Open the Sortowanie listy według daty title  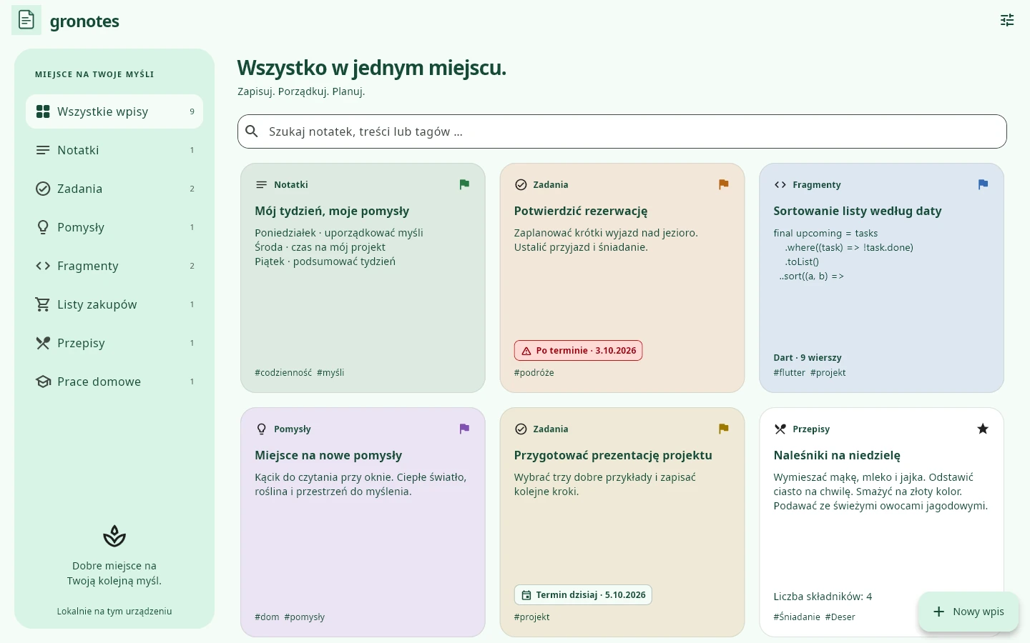coord(857,211)
